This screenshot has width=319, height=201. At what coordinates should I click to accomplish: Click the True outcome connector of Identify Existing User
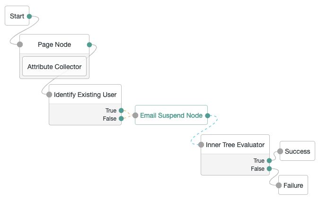pyautogui.click(x=121, y=111)
